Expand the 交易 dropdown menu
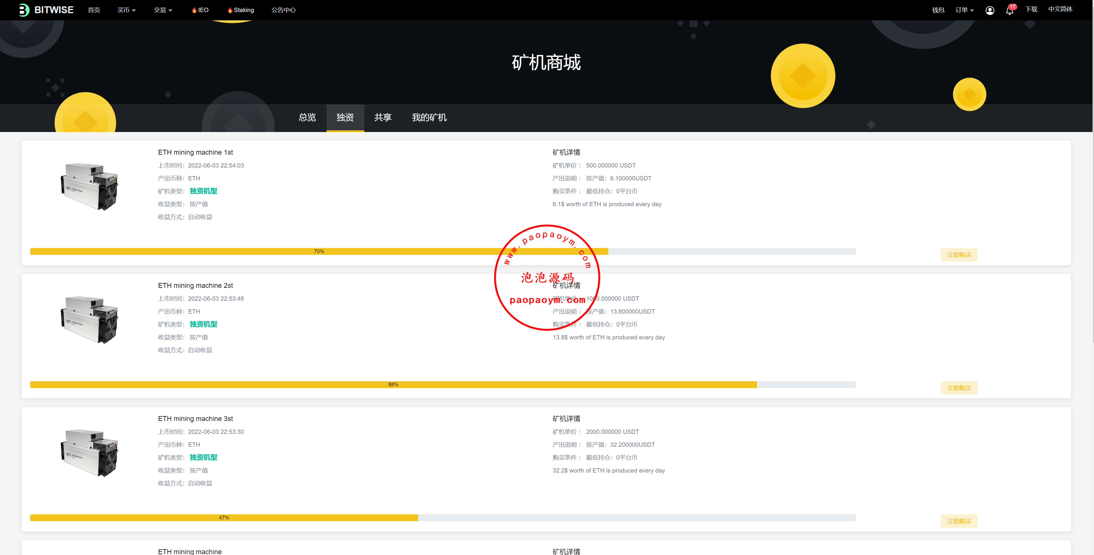Screen dimensions: 1094x555 coord(163,10)
